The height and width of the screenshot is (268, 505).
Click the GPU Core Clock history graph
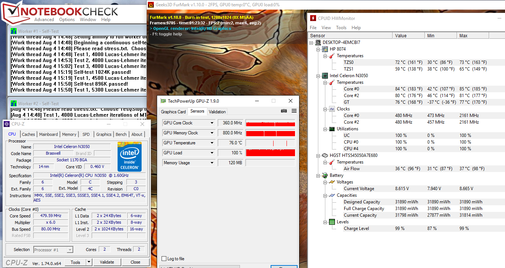tap(270, 123)
